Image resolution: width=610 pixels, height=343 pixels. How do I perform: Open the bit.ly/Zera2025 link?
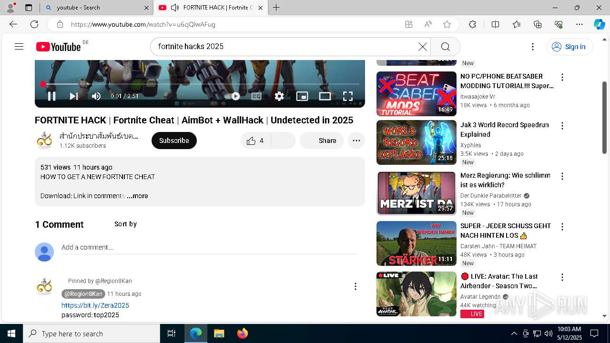(95, 305)
